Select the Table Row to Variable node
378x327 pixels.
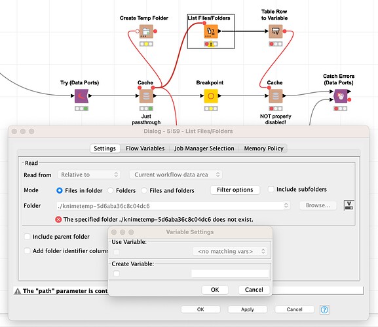tap(275, 31)
